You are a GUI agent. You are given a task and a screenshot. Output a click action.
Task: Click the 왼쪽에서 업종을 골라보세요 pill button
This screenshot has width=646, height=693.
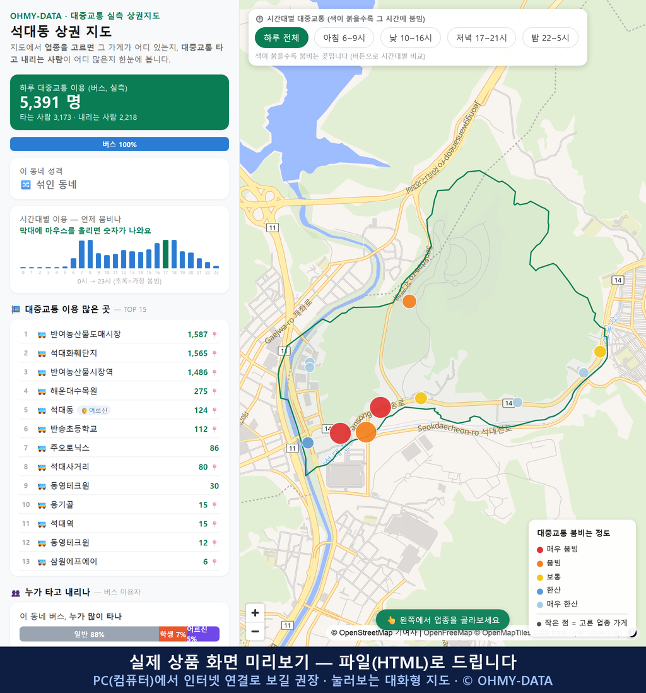click(x=443, y=620)
